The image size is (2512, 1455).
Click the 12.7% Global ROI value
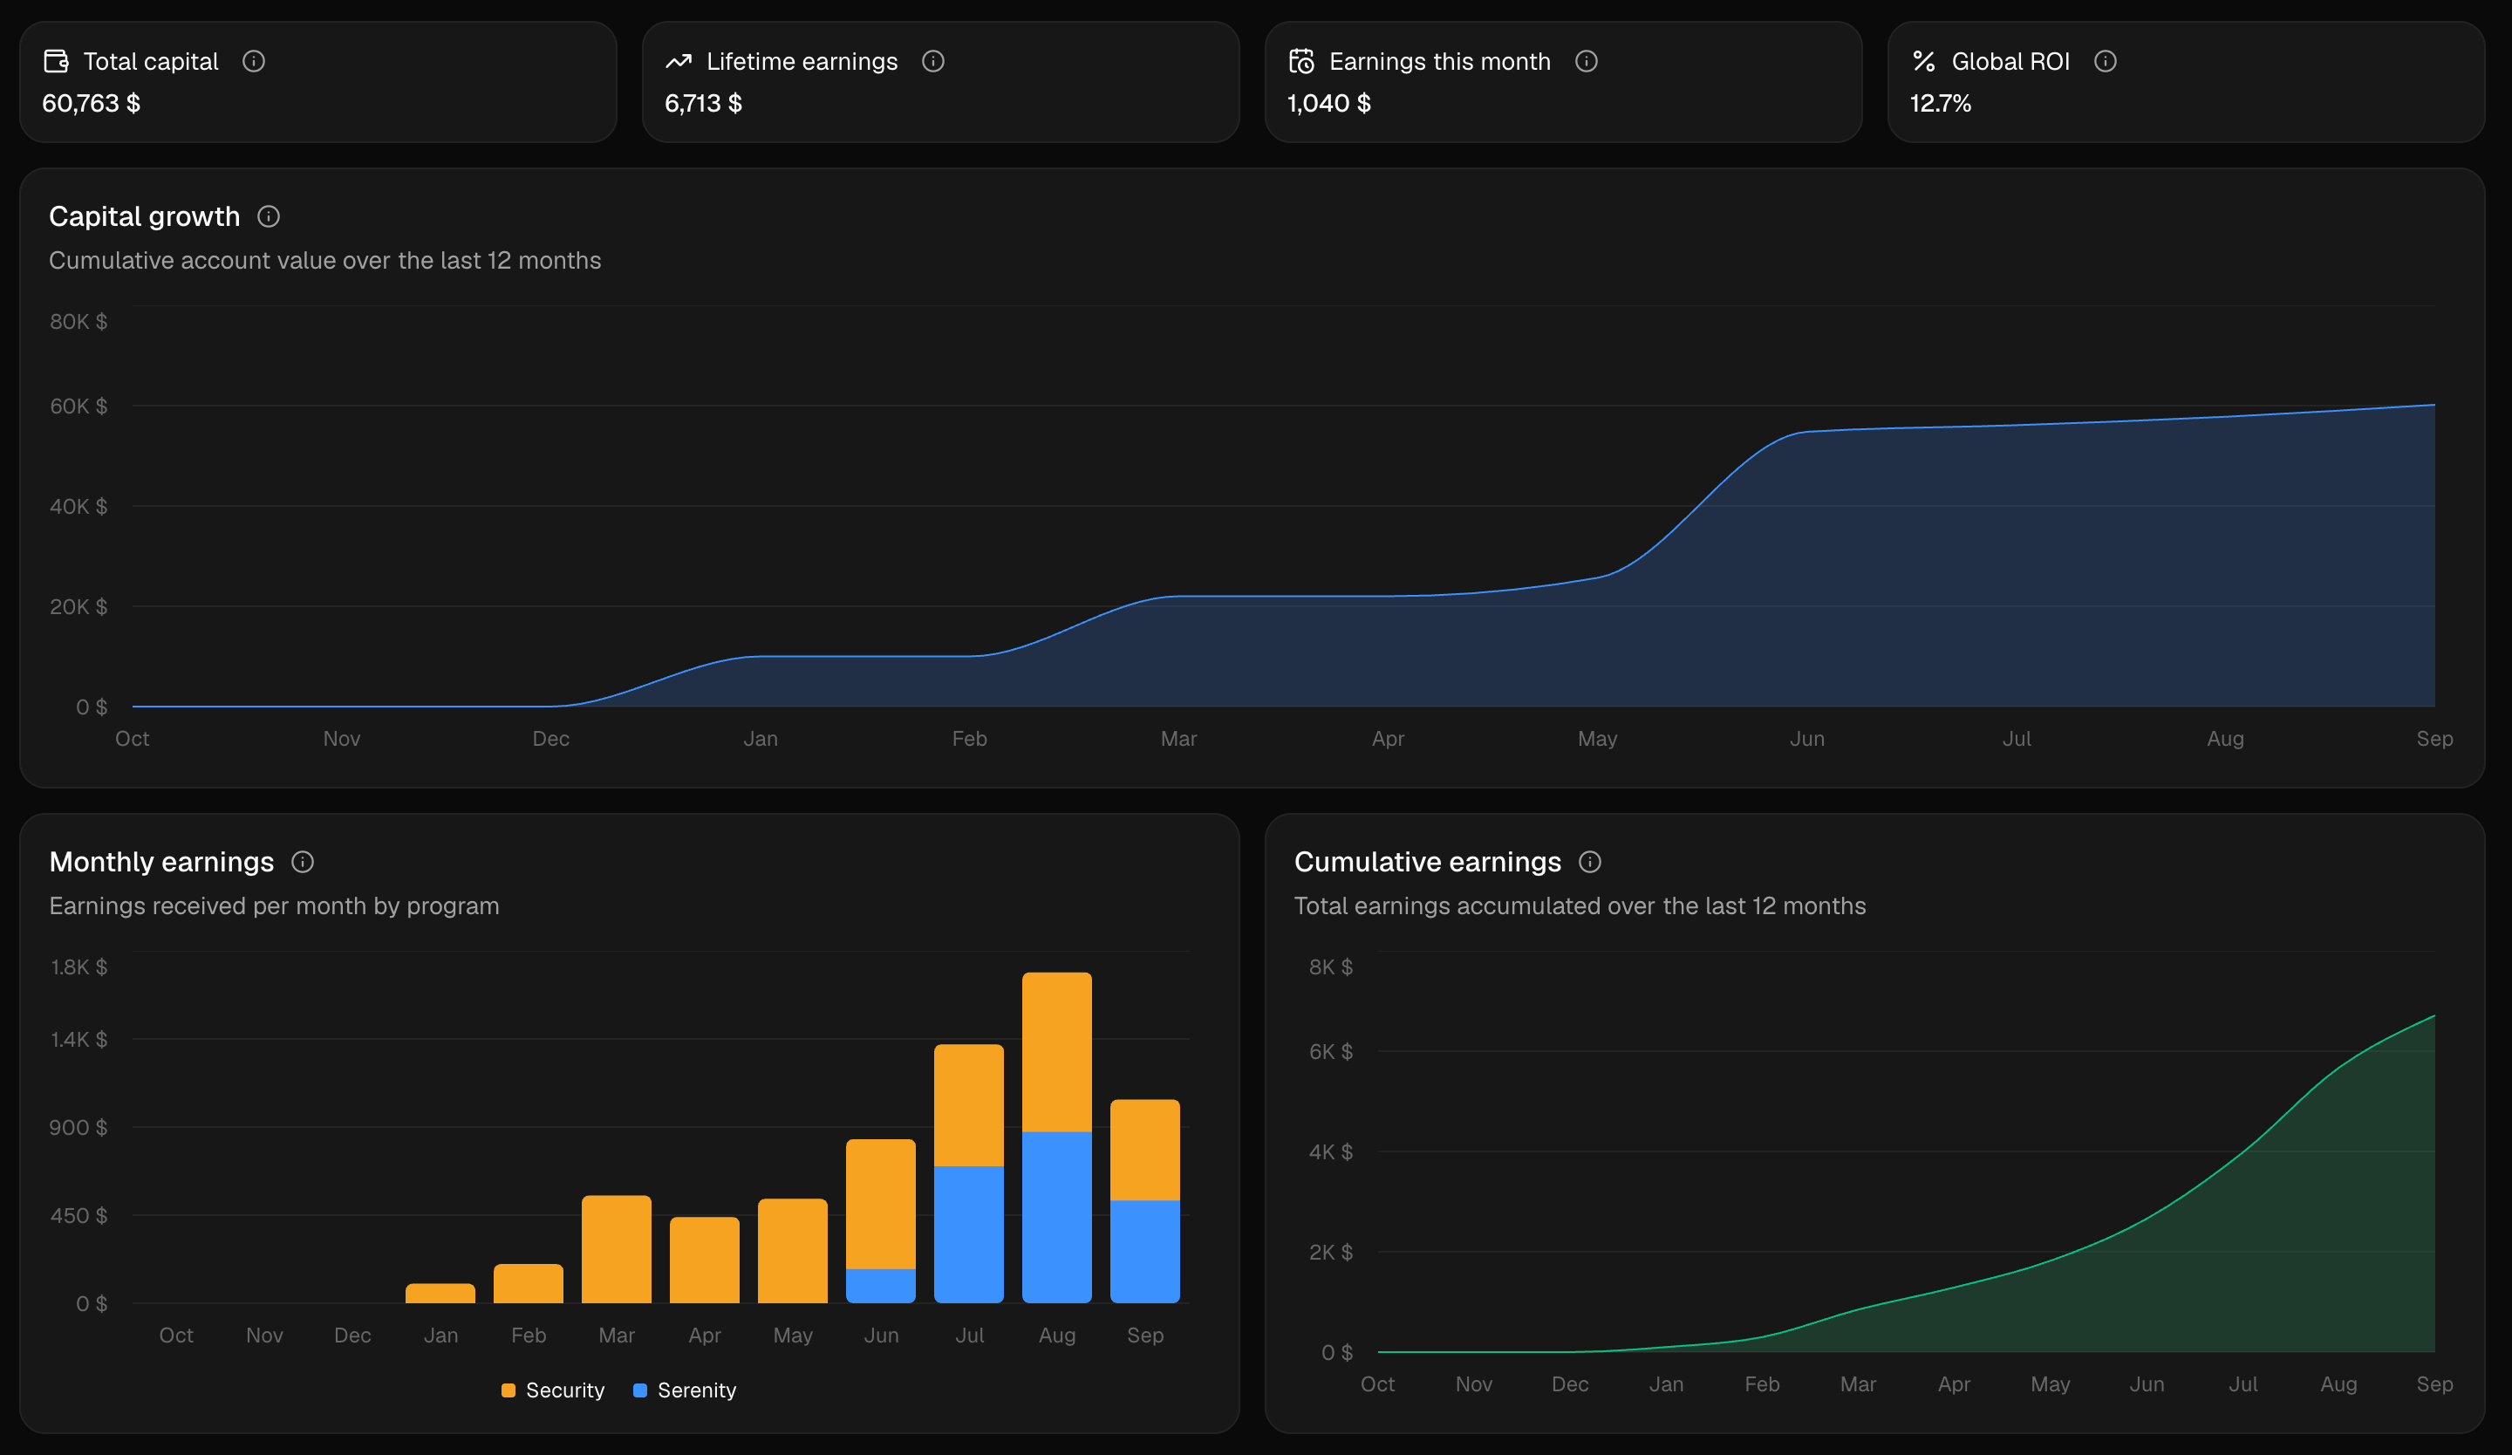coord(1941,104)
